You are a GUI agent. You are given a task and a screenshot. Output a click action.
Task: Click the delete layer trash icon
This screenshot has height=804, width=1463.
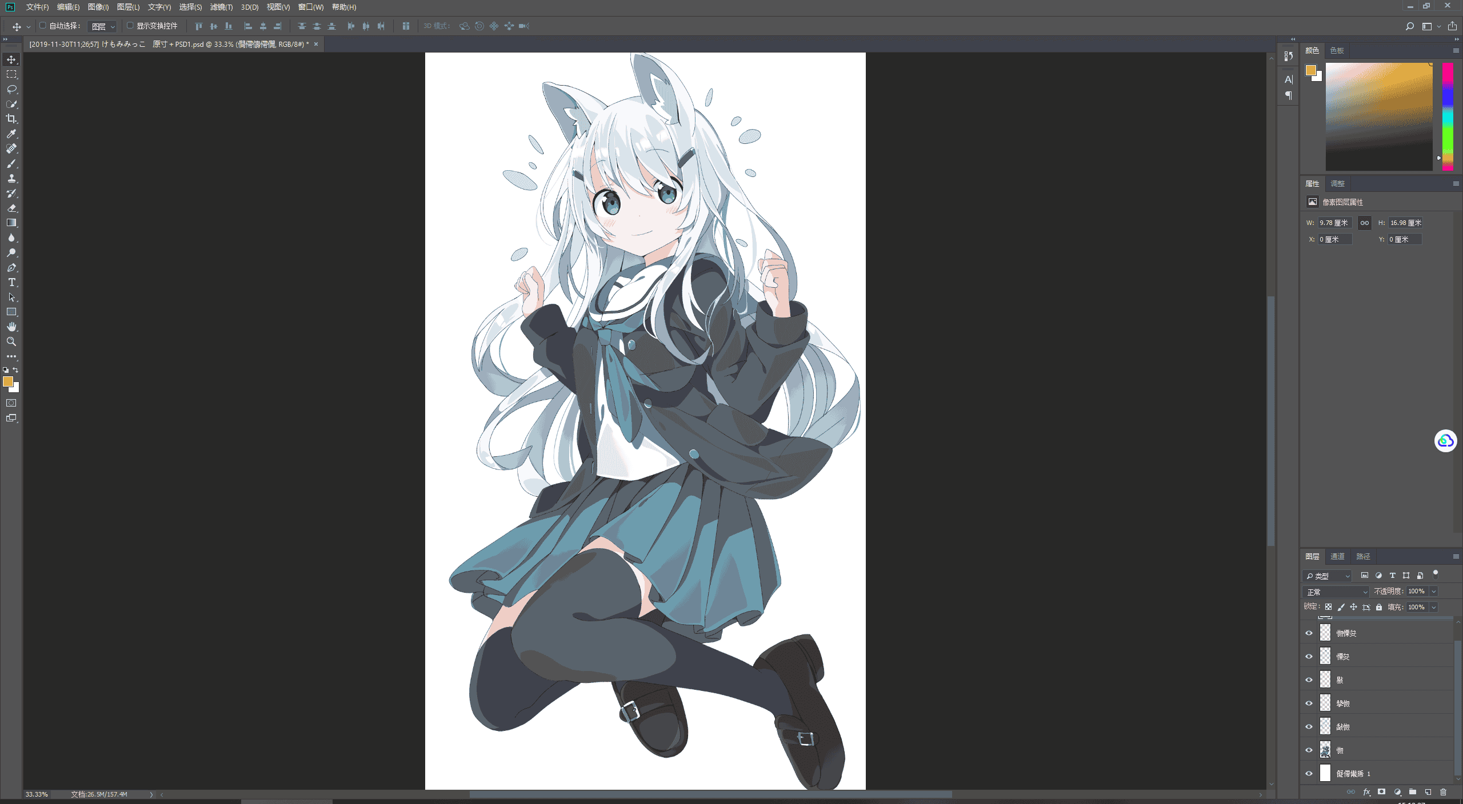[x=1443, y=792]
